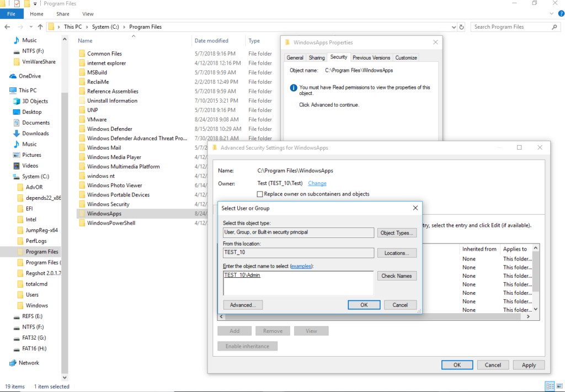Screen dimensions: 565x392
Task: Open the Downloads folder icon in sidebar
Action: 16,134
